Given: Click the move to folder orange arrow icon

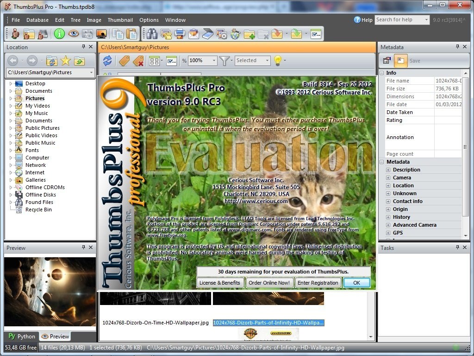Looking at the screenshot, I should point(277,33).
